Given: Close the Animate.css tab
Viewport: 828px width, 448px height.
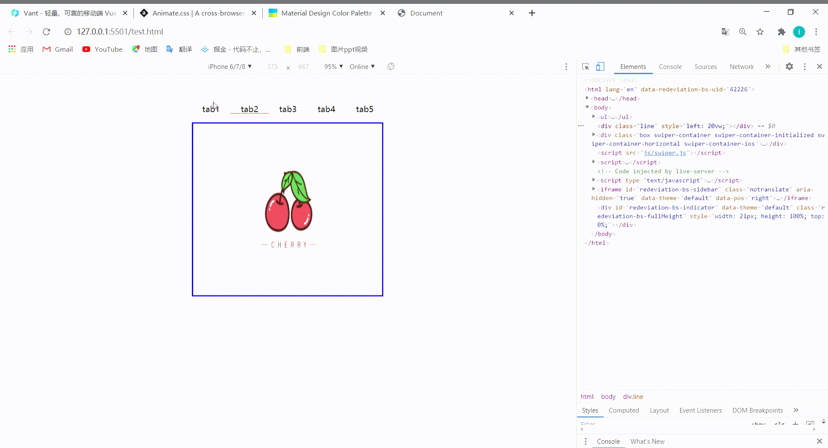Looking at the screenshot, I should [x=254, y=13].
